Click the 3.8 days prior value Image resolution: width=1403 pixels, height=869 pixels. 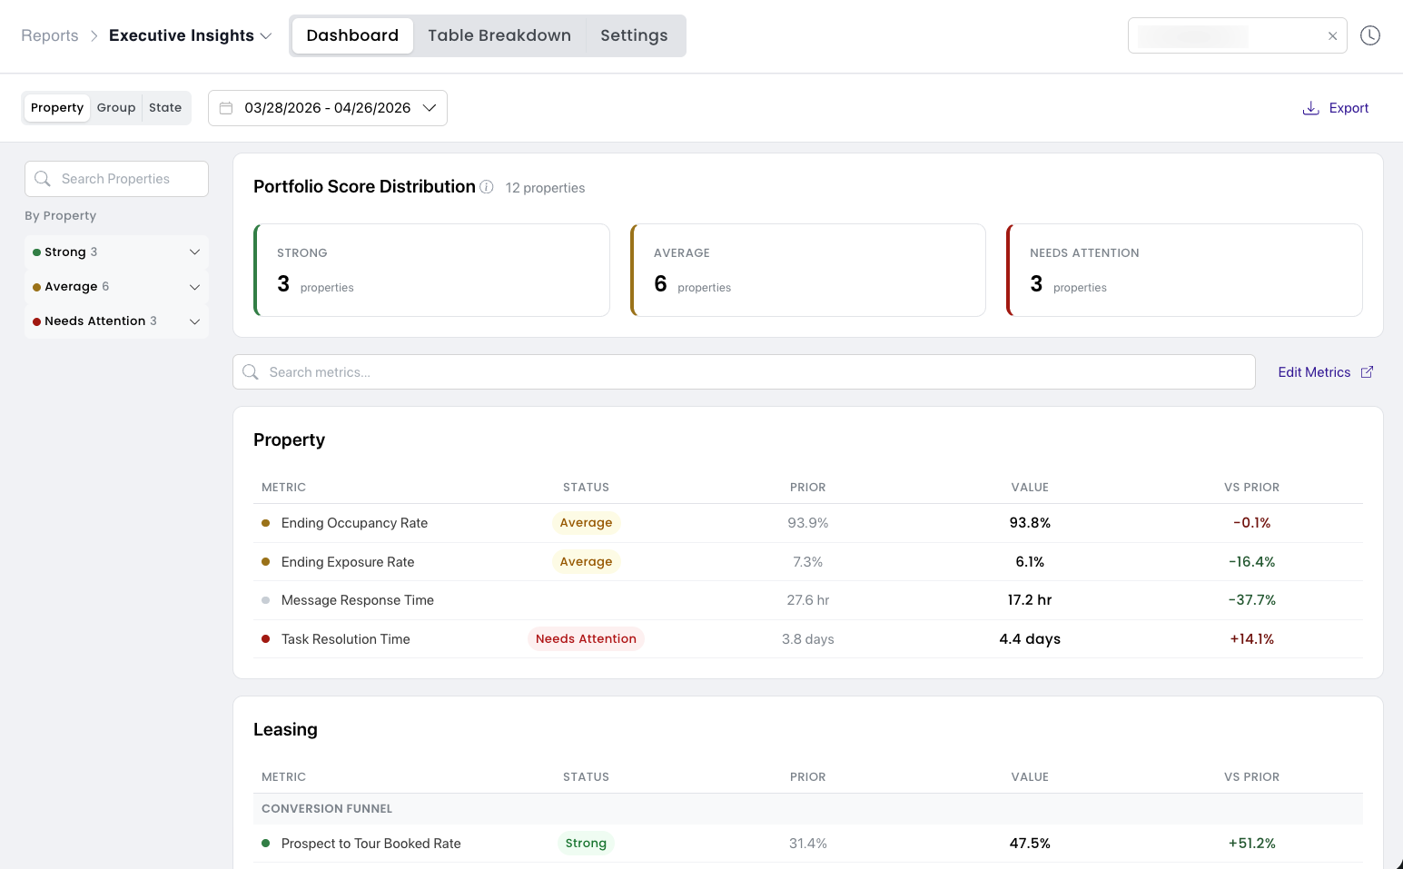808,639
